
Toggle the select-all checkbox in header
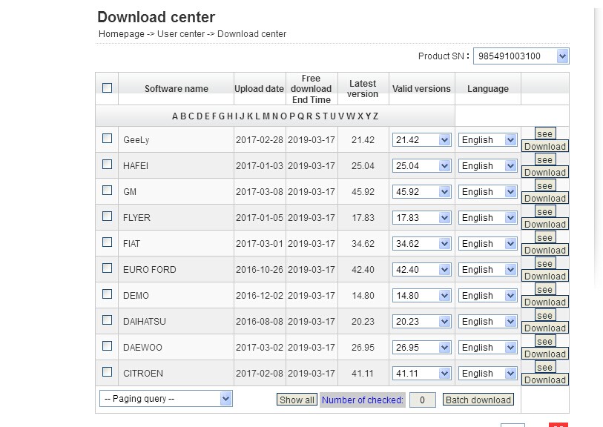coord(108,87)
